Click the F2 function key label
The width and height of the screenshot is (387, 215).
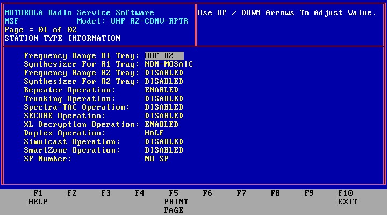coord(72,193)
